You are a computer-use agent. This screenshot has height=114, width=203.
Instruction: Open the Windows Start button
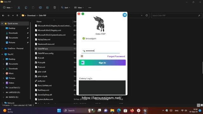click(59, 111)
